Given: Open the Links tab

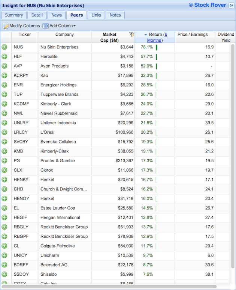Looking at the screenshot, I should pyautogui.click(x=96, y=15).
